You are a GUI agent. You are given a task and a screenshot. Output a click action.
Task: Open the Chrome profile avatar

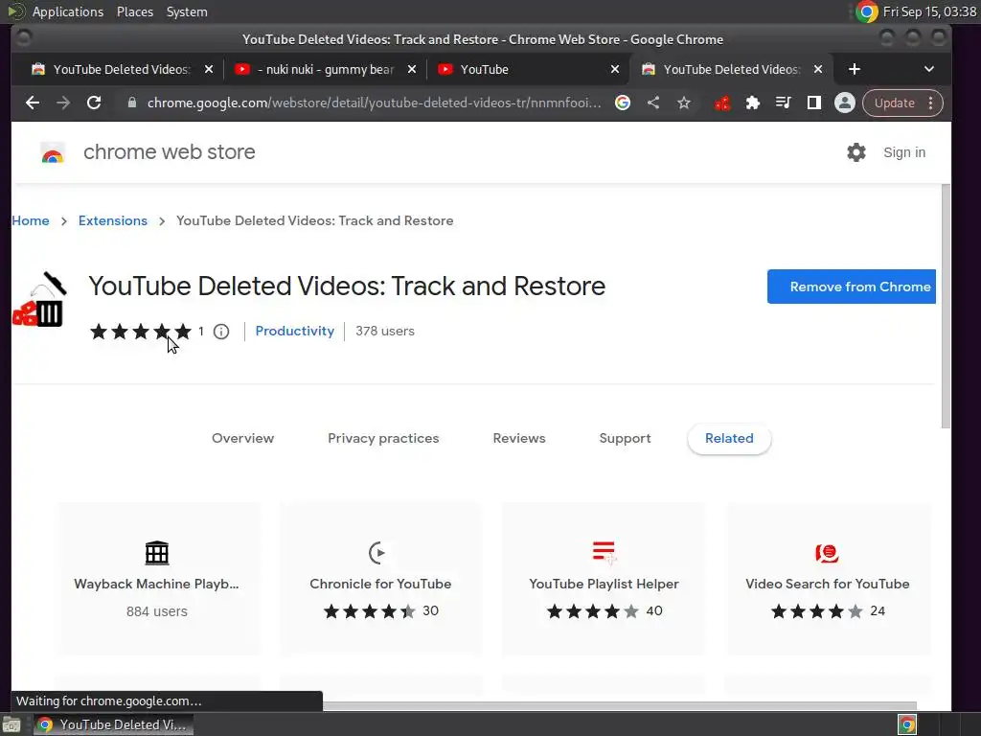click(845, 103)
